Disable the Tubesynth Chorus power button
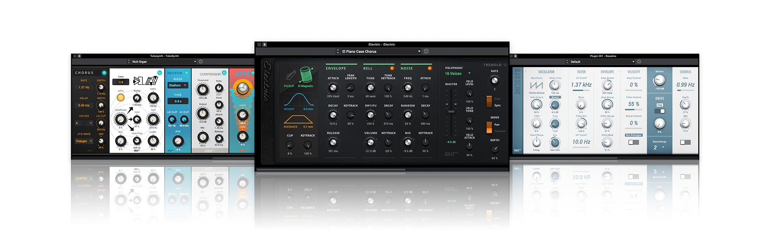 (104, 73)
